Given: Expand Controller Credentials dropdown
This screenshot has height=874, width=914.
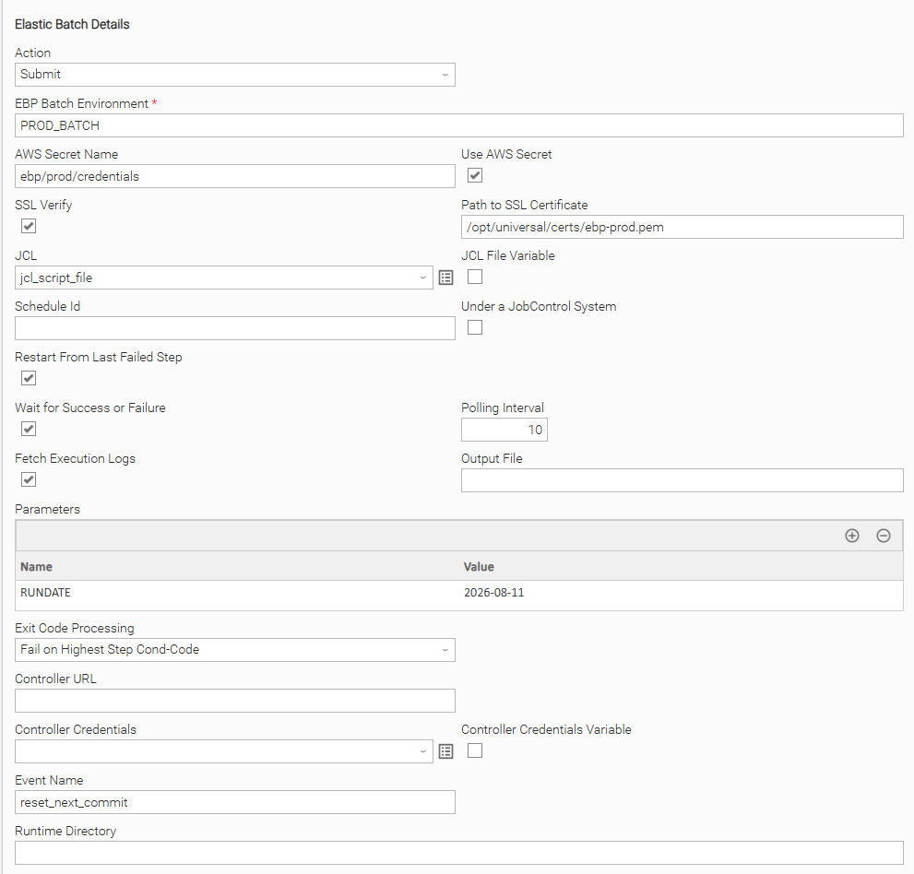Looking at the screenshot, I should [422, 751].
